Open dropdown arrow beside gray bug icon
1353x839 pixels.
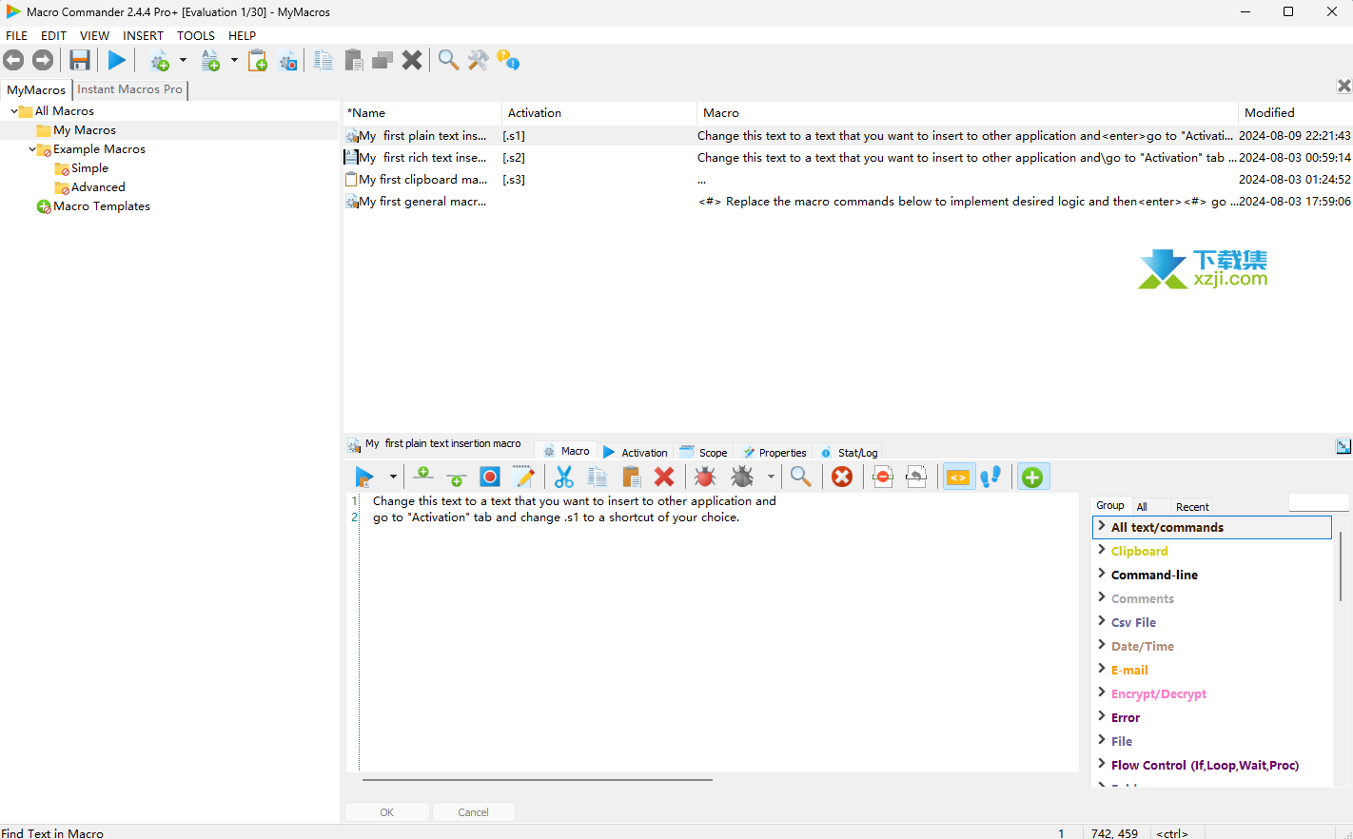(x=771, y=477)
